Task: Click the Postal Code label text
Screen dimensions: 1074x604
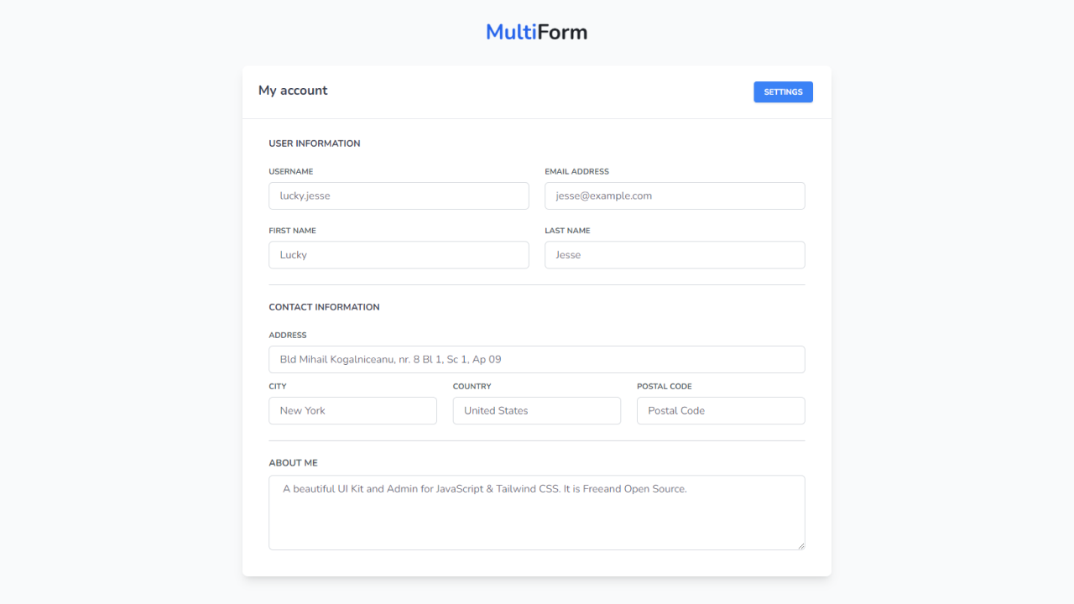Action: click(664, 387)
